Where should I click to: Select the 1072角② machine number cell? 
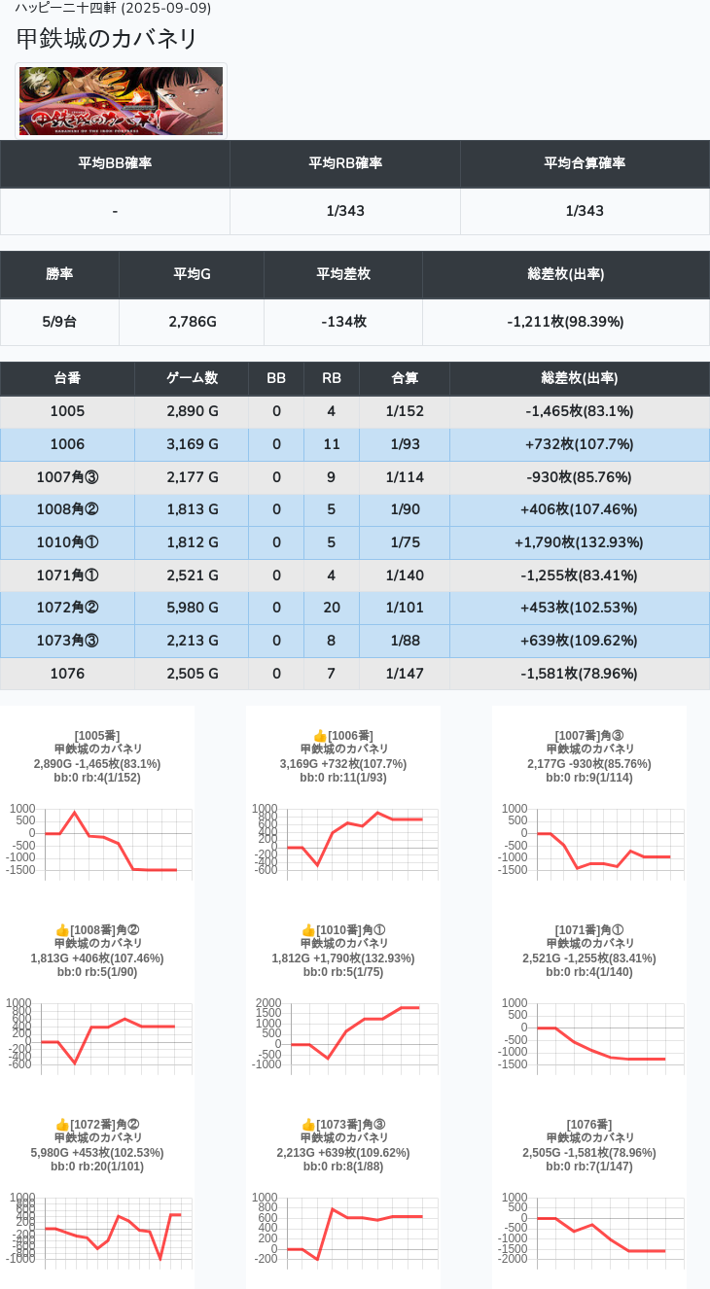[67, 608]
